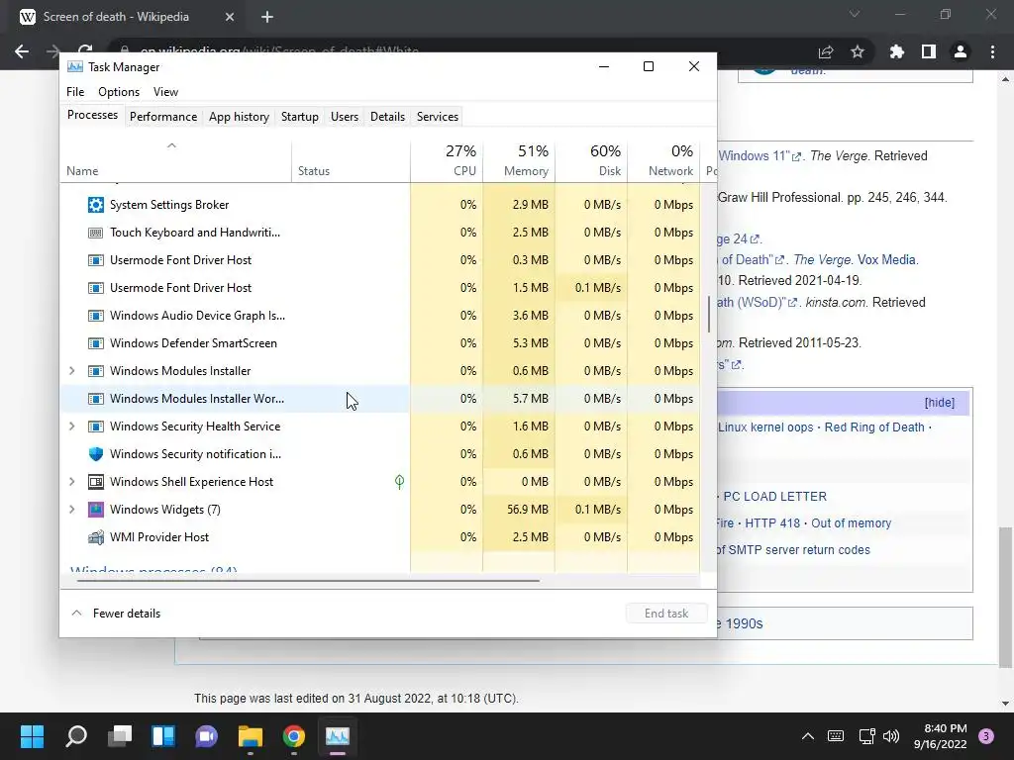The image size is (1014, 760).
Task: Click Task Manager's horizontal scrollbar
Action: (x=308, y=581)
